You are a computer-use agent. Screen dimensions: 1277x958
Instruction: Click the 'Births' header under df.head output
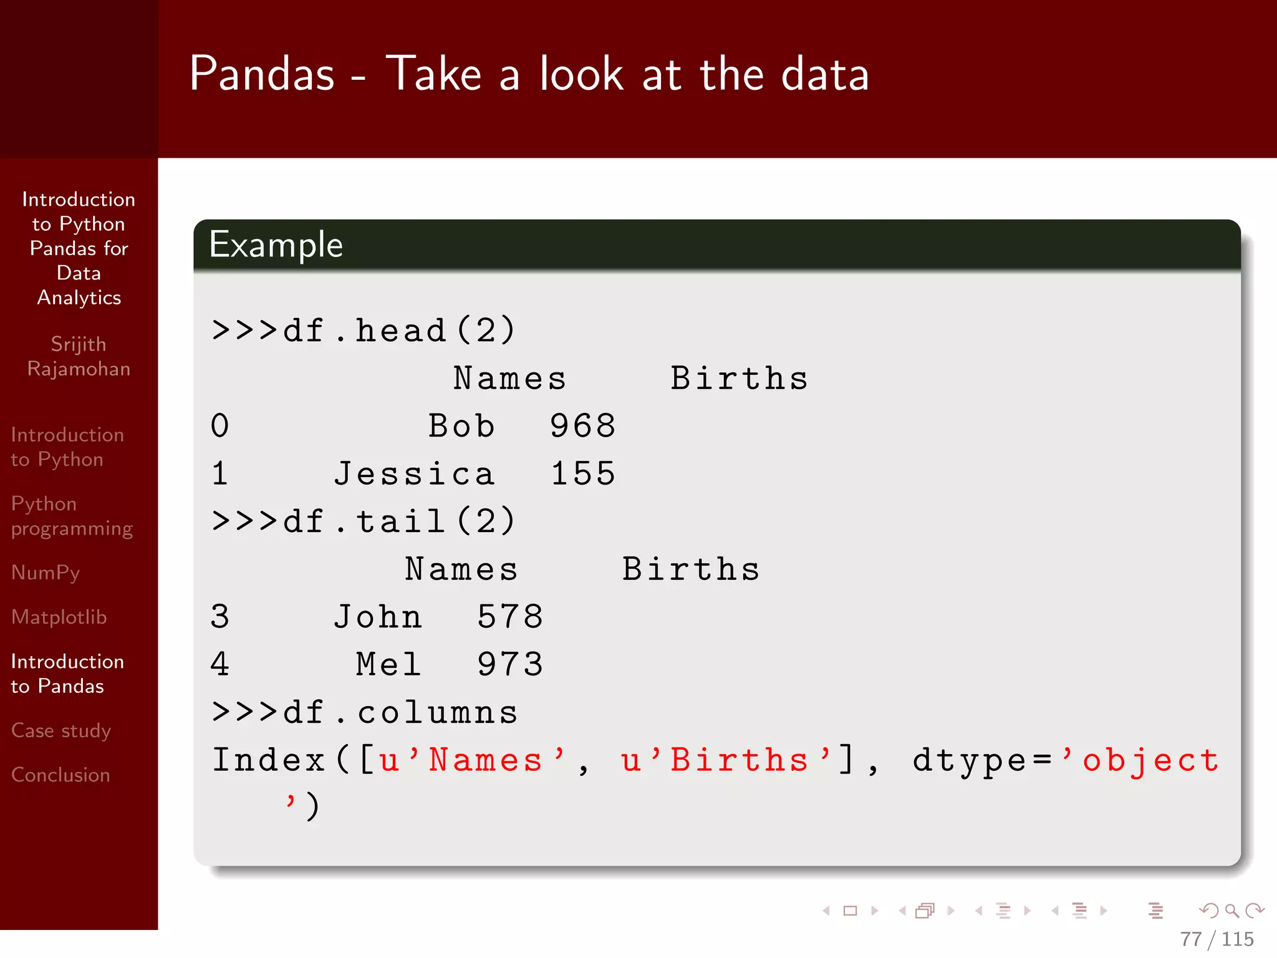740,379
